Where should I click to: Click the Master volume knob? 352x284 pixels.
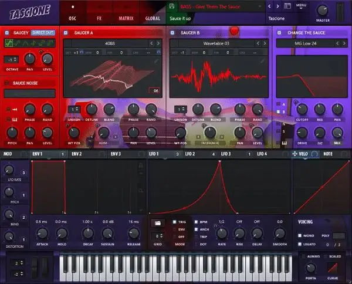[323, 11]
